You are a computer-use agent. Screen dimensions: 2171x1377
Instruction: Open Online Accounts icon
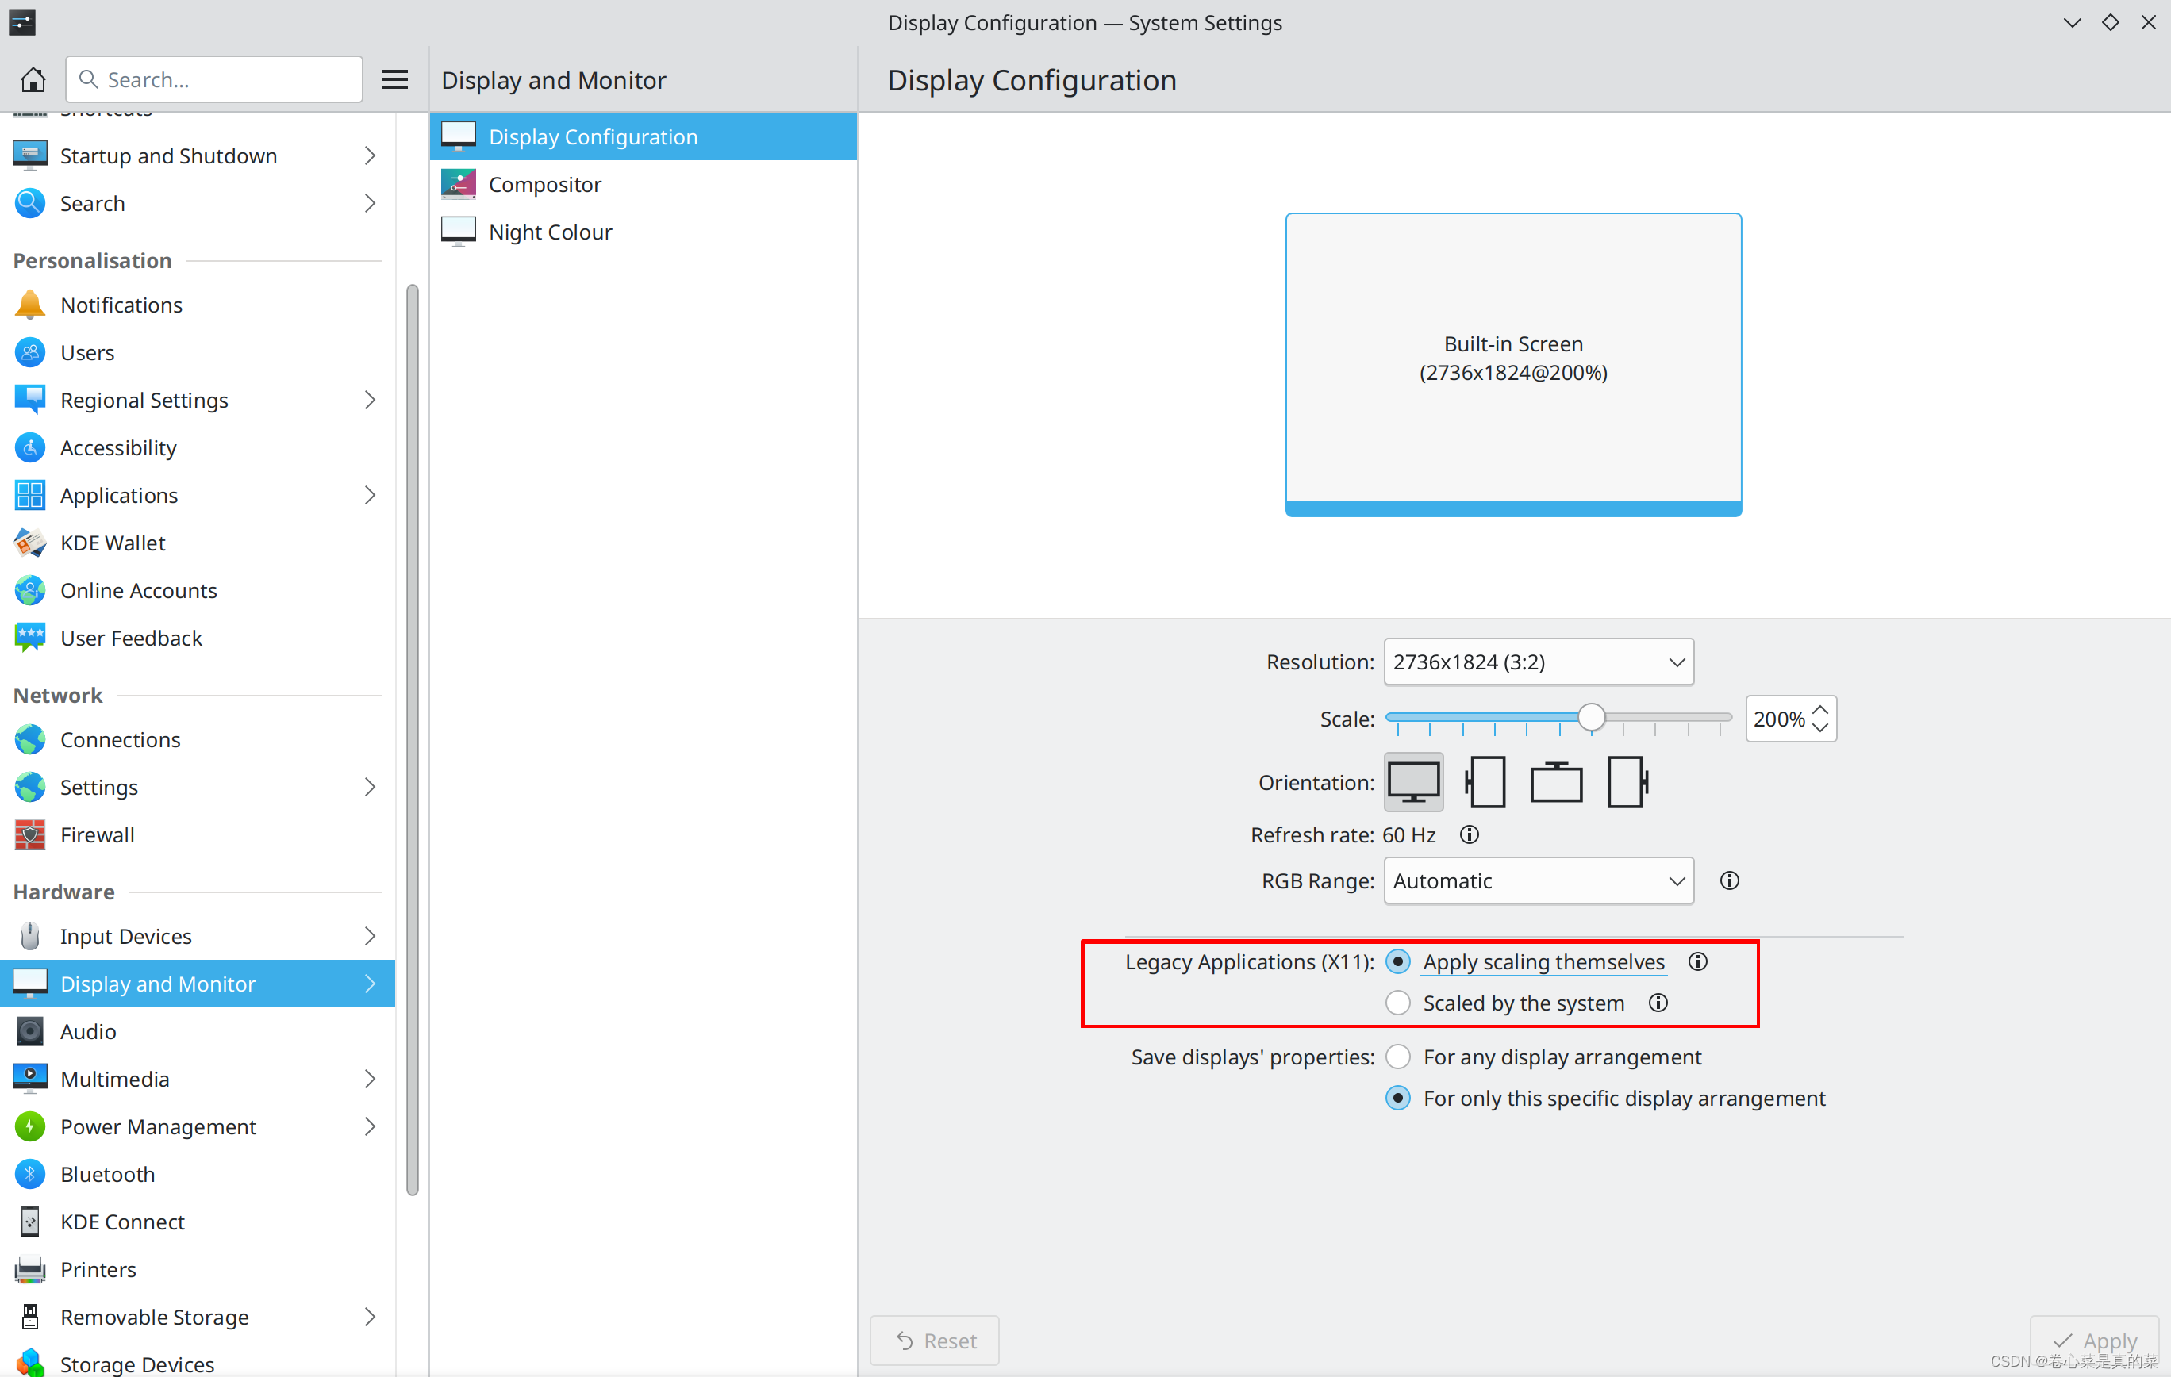pos(29,590)
